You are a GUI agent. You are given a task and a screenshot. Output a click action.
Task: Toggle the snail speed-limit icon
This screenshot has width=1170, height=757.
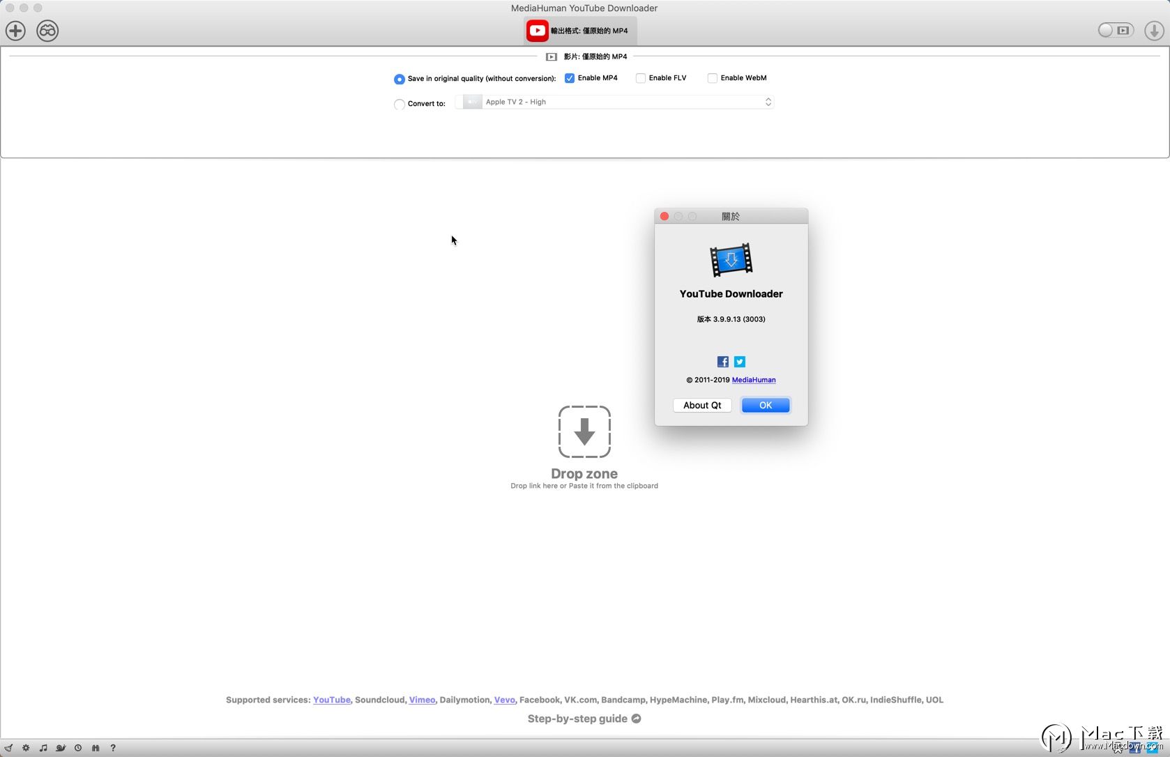point(61,748)
